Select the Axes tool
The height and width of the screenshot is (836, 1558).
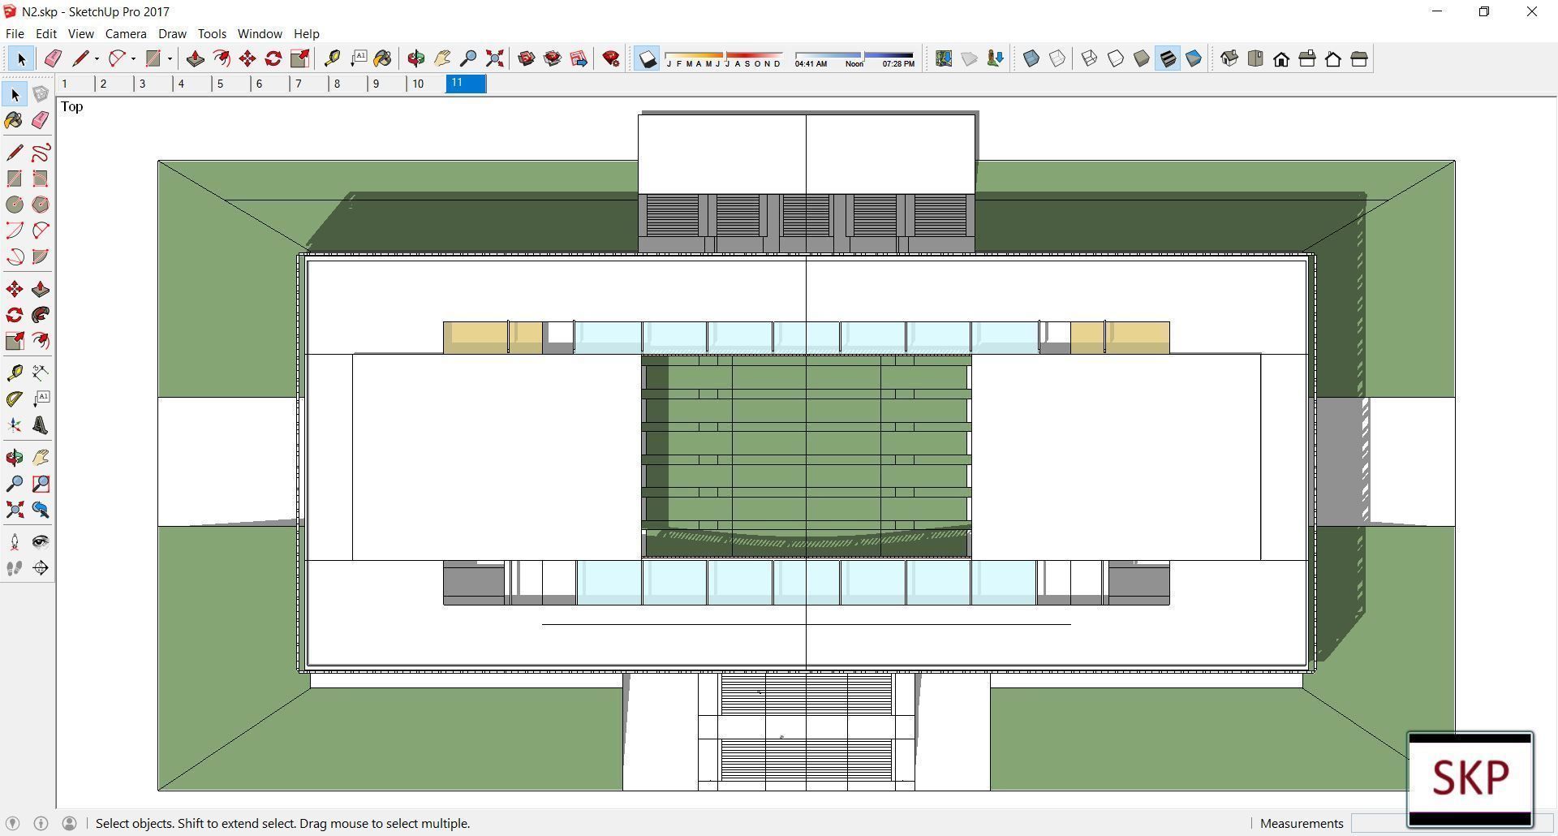15,425
